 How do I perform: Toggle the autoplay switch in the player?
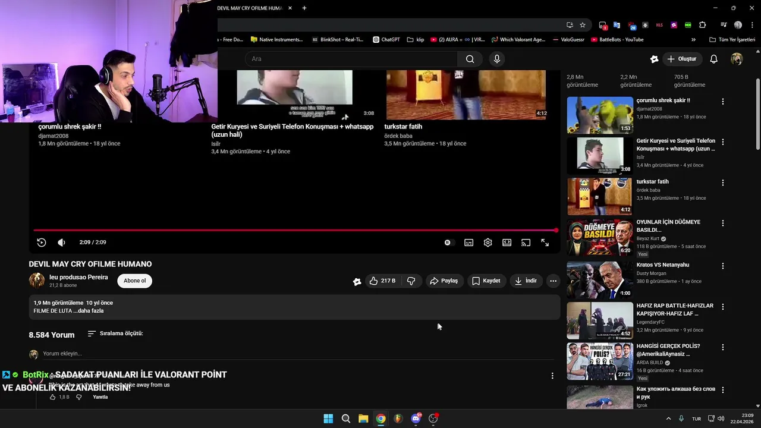449,243
